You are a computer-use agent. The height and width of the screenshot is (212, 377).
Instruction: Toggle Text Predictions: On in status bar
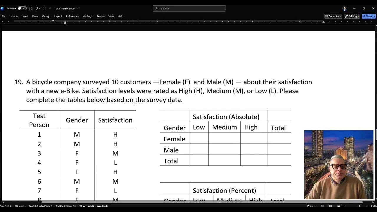tap(66, 206)
